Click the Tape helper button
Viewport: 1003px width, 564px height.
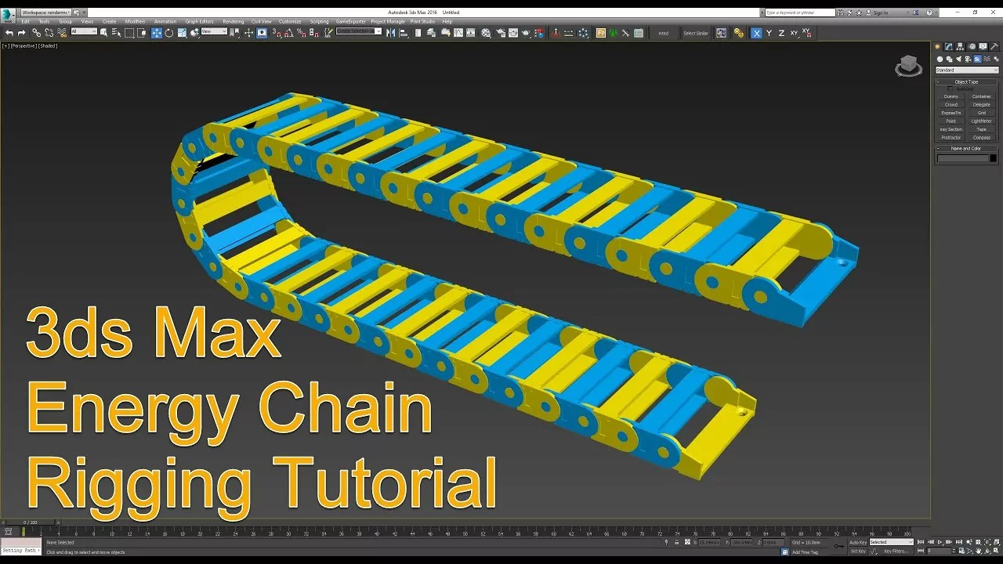click(982, 129)
